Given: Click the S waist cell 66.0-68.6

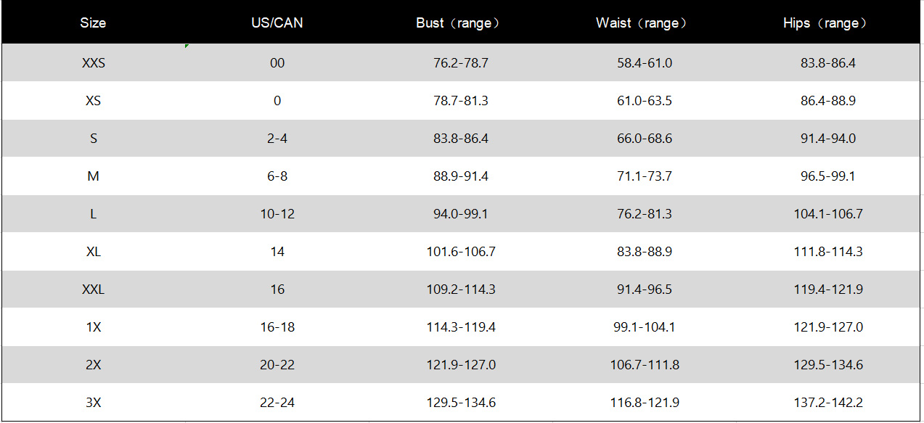Looking at the screenshot, I should coord(644,139).
